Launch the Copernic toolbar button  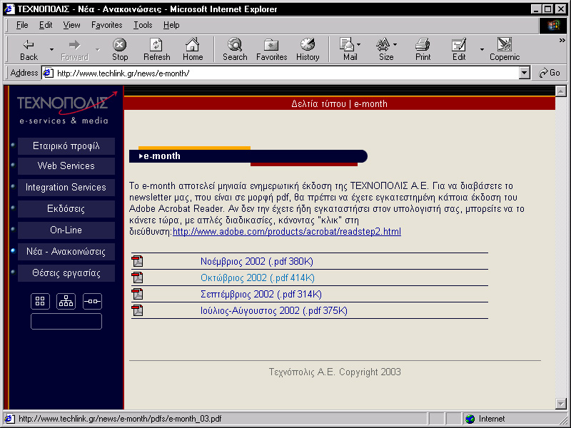coord(505,49)
